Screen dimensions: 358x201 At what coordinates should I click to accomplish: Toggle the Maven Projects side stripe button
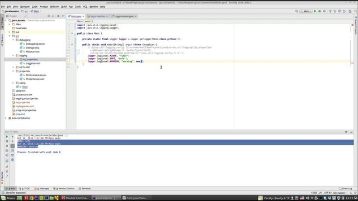pyautogui.click(x=356, y=26)
